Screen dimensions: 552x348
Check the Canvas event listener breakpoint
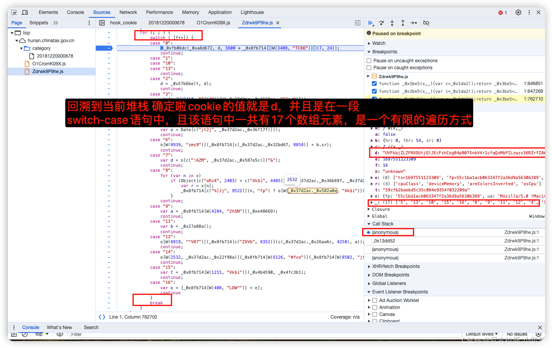(374, 314)
